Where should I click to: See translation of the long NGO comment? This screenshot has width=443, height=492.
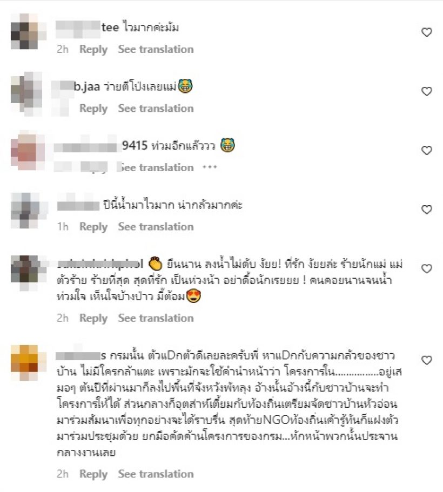point(156,474)
